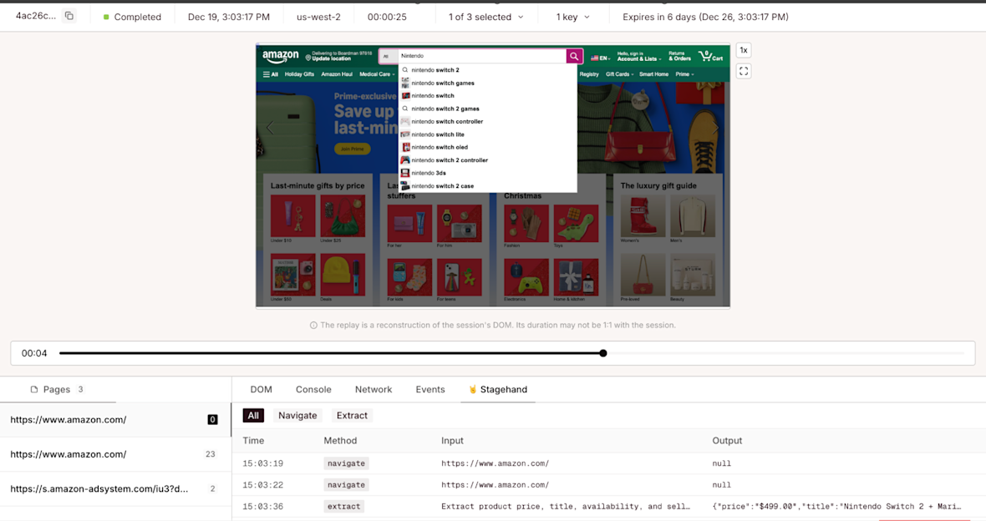Open the 'All' search category dropdown

pos(388,56)
